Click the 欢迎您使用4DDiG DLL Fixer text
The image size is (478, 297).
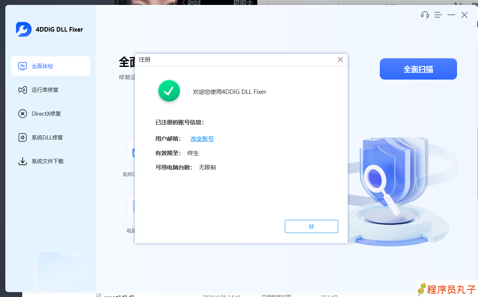click(x=230, y=92)
